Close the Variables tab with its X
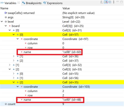The image size is (124, 107). (19, 3)
